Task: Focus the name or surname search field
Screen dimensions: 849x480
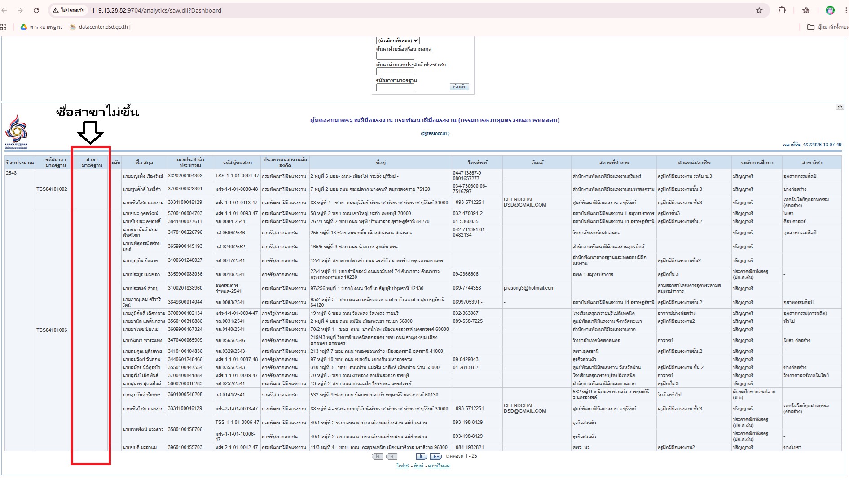Action: click(395, 56)
